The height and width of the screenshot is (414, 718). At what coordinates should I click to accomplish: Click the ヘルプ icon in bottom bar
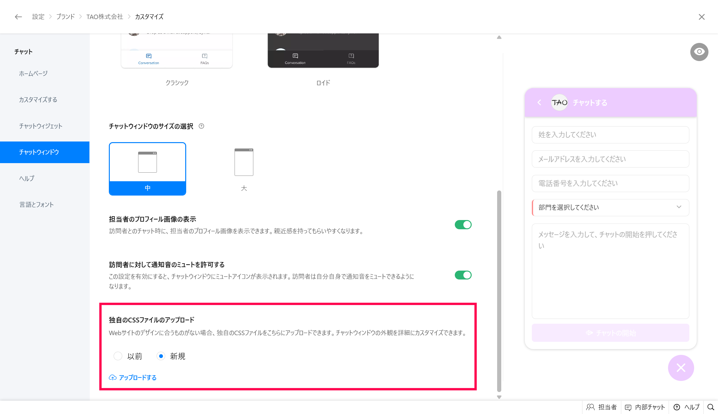(x=677, y=407)
